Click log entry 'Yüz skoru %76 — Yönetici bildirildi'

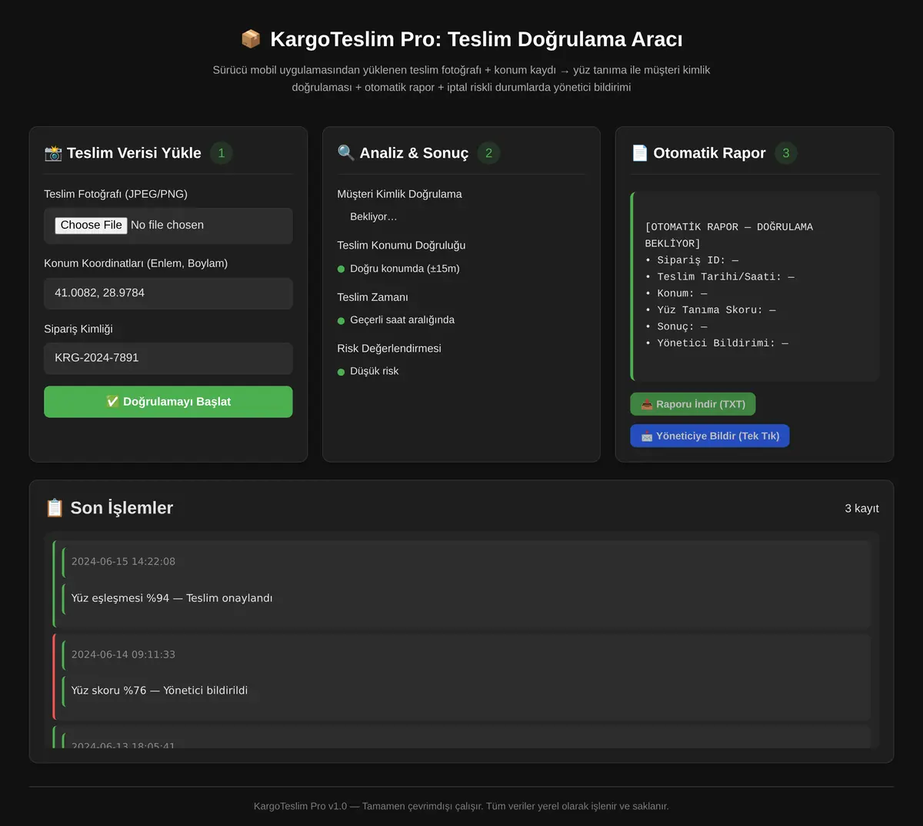tap(159, 691)
